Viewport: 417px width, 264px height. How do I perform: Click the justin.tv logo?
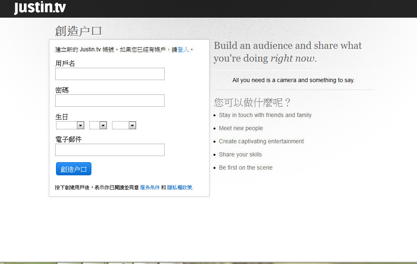coord(40,8)
